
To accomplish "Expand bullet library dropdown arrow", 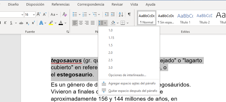I will coord(80,14).
